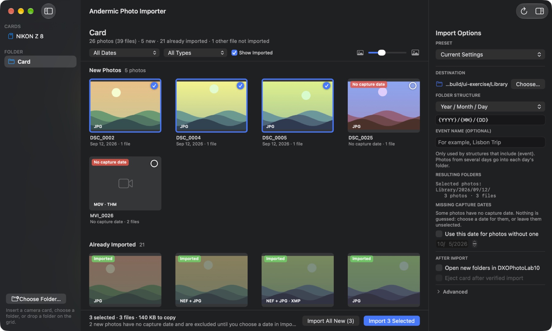Uncheck the DSC_0004 selection checkmark
552x331 pixels.
pyautogui.click(x=240, y=86)
